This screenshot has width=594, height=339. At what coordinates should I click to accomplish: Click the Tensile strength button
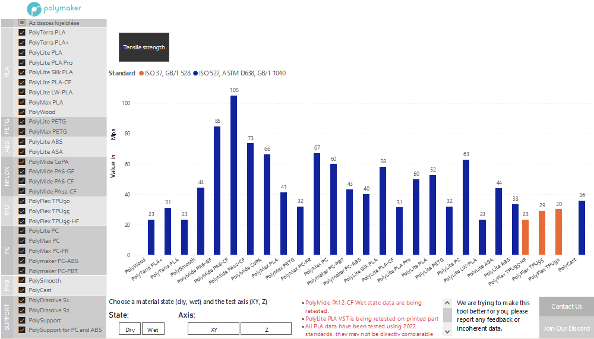tap(144, 47)
